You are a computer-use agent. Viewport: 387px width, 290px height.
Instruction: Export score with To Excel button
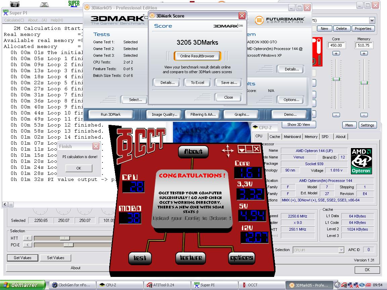[x=198, y=83]
